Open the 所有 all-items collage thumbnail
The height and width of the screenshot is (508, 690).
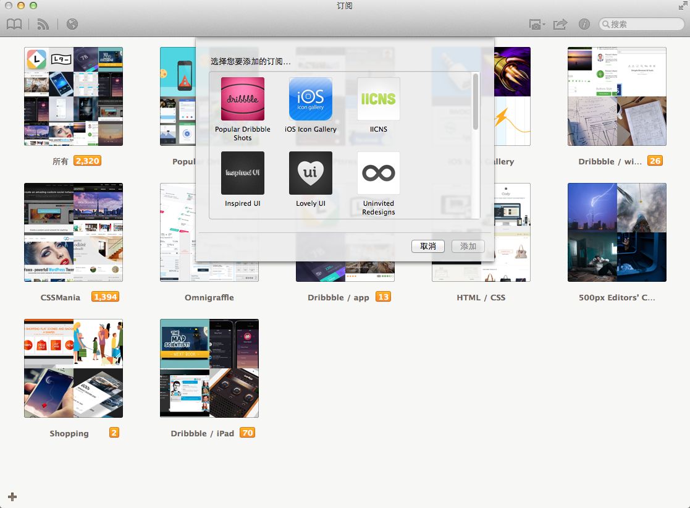(x=74, y=96)
